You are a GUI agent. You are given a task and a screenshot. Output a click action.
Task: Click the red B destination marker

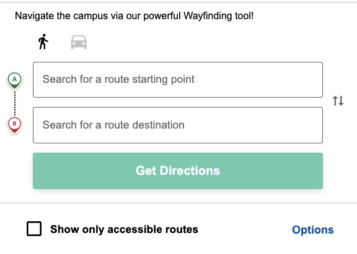tap(15, 125)
